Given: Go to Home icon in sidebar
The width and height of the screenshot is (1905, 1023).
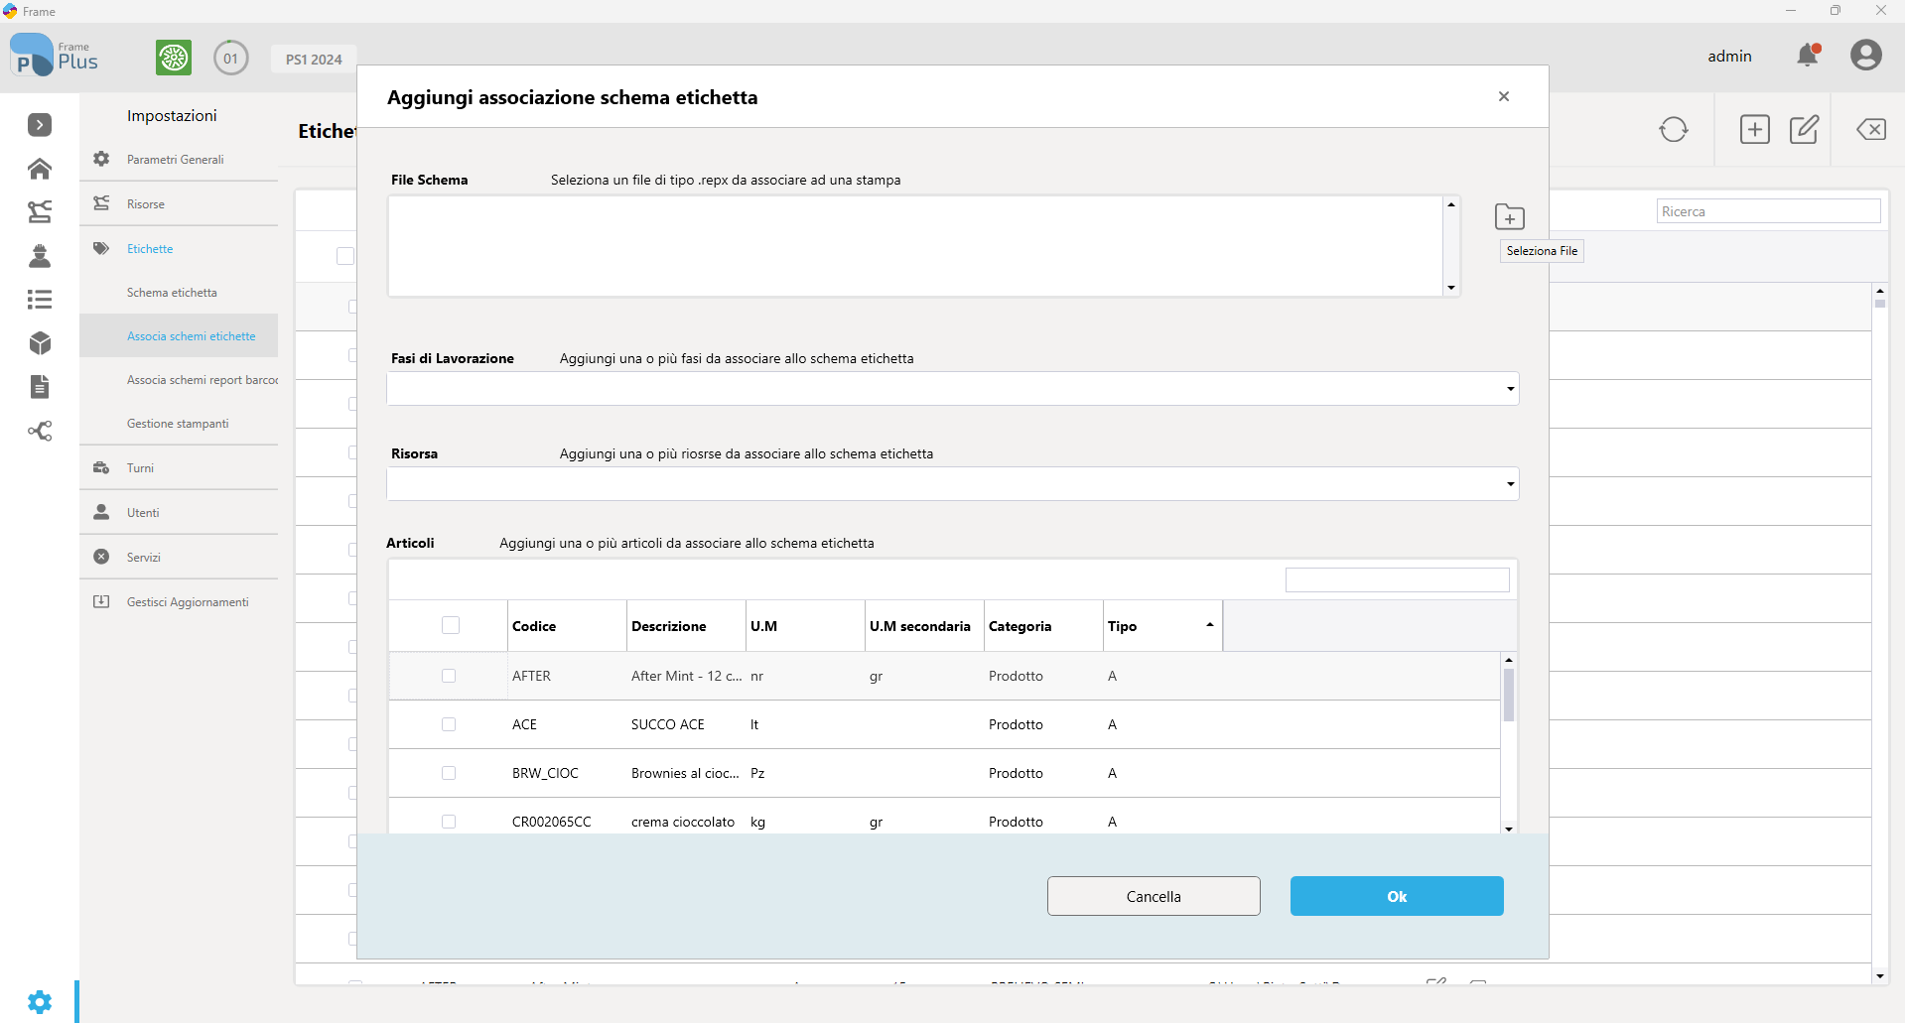Looking at the screenshot, I should point(40,169).
